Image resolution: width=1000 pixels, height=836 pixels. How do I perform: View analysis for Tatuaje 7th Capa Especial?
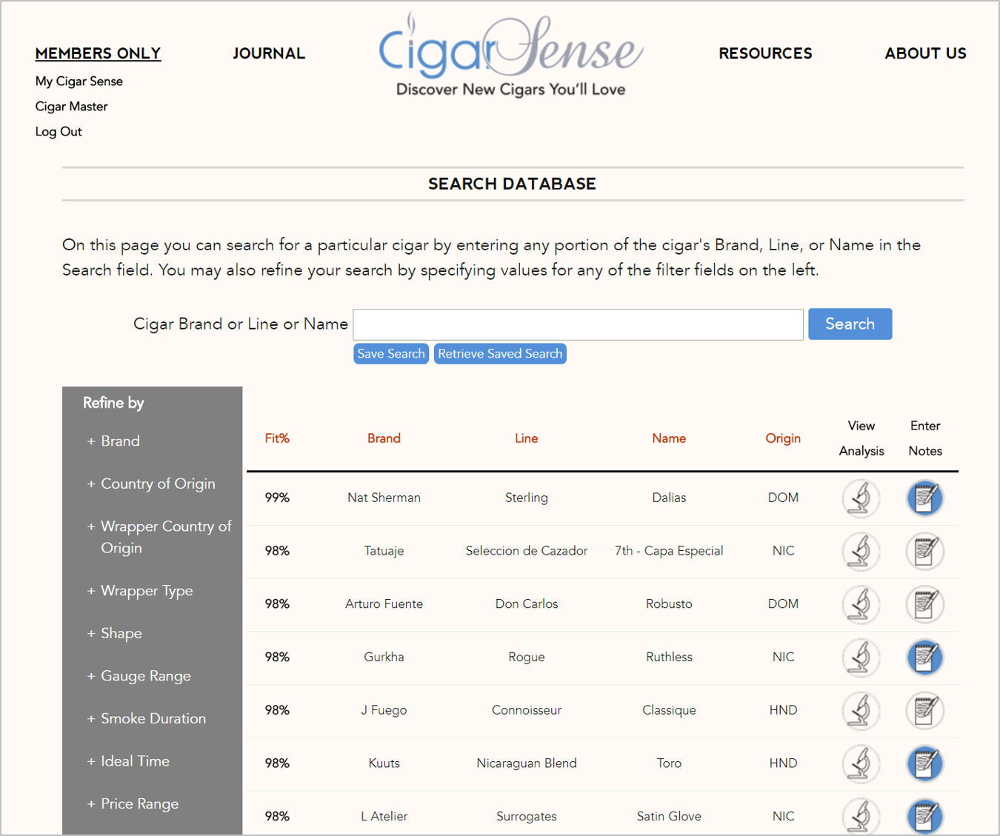861,551
